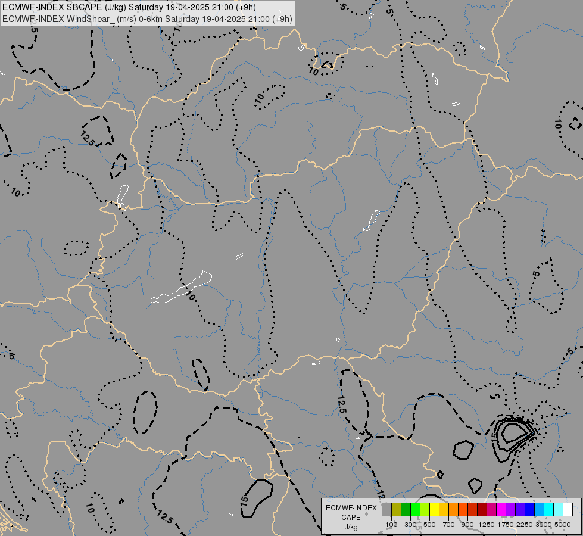583x536 pixels.
Task: Click contour label 10 beside Lake Balaton
Action: click(x=191, y=297)
